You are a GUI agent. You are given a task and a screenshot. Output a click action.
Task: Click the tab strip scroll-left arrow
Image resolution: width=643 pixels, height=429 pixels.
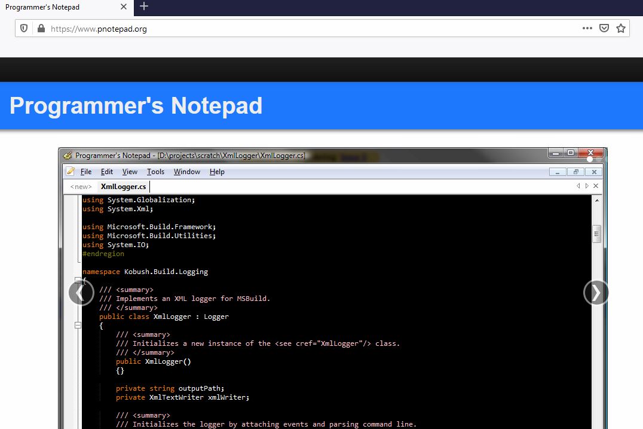[578, 186]
